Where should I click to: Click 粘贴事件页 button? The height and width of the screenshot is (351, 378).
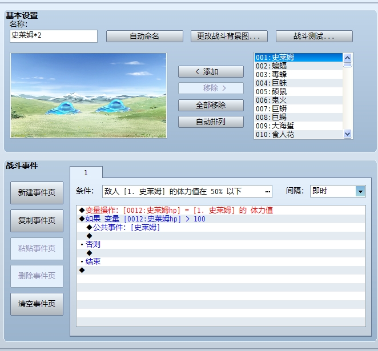[37, 248]
